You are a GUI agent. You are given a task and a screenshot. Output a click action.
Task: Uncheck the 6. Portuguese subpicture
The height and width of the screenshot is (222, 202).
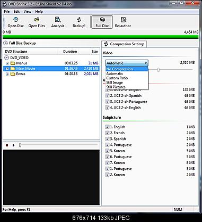pos(107,157)
